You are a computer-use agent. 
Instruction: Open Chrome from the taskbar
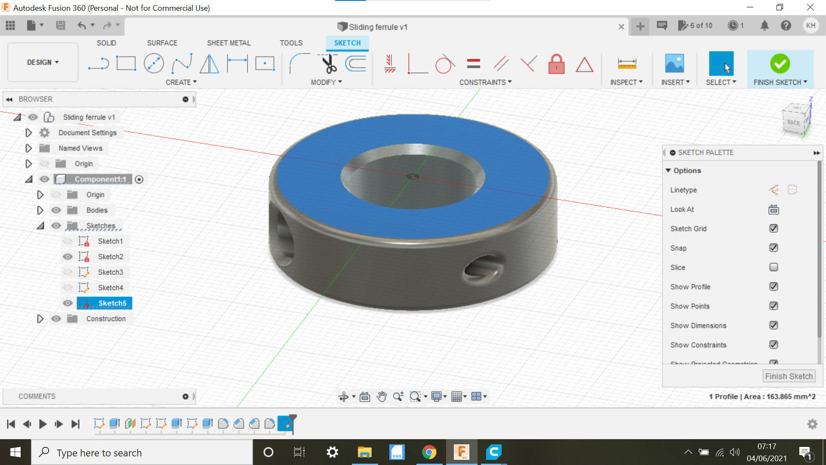[429, 452]
